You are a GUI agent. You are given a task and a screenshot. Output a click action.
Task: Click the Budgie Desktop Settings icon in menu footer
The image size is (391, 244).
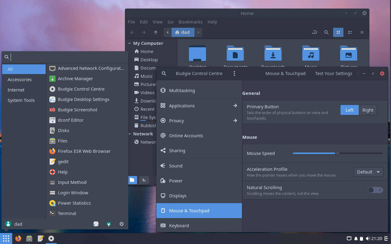(96, 224)
